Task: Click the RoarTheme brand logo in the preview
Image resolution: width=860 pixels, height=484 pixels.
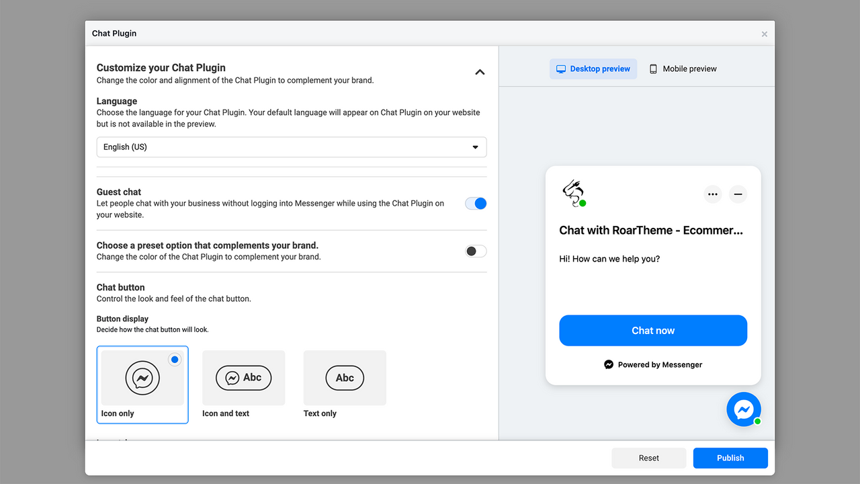Action: pyautogui.click(x=572, y=194)
